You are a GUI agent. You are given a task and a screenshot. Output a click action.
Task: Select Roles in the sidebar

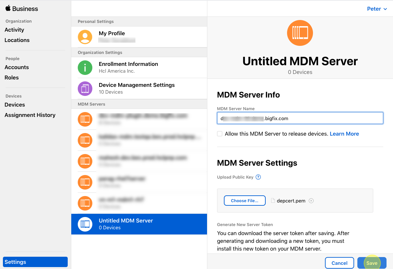[x=12, y=78]
